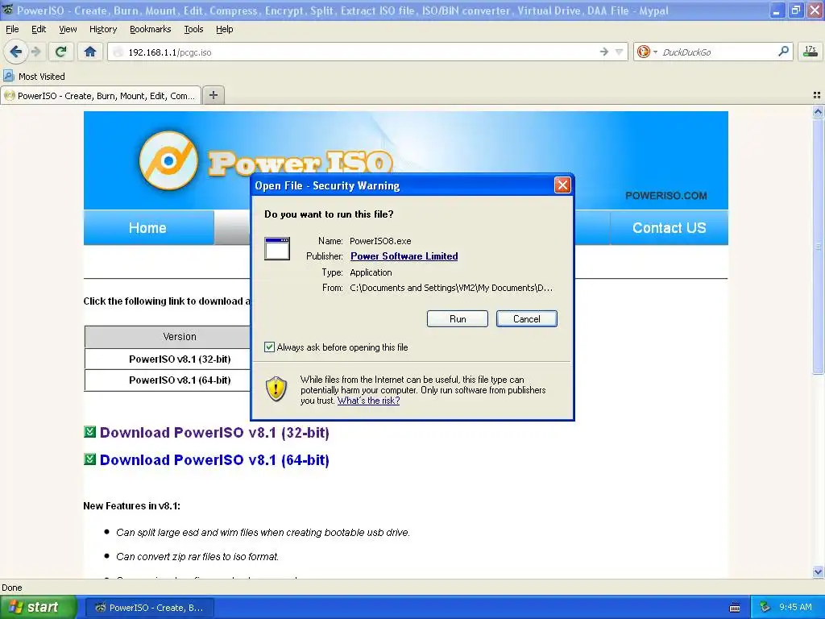This screenshot has height=619, width=825.
Task: Open the Home navigation tab on webpage
Action: coord(148,228)
